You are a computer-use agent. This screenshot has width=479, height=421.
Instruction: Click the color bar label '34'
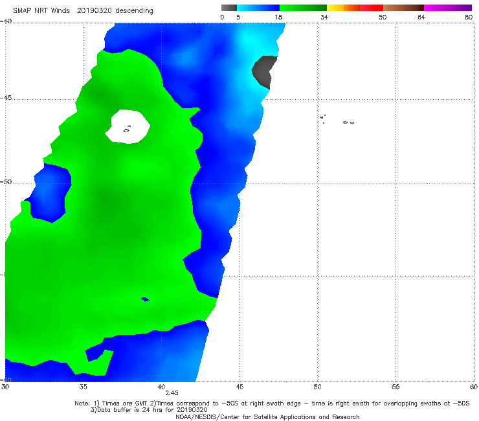pyautogui.click(x=324, y=17)
